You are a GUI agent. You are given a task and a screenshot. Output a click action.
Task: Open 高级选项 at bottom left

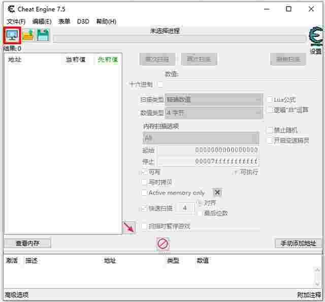tap(17, 295)
